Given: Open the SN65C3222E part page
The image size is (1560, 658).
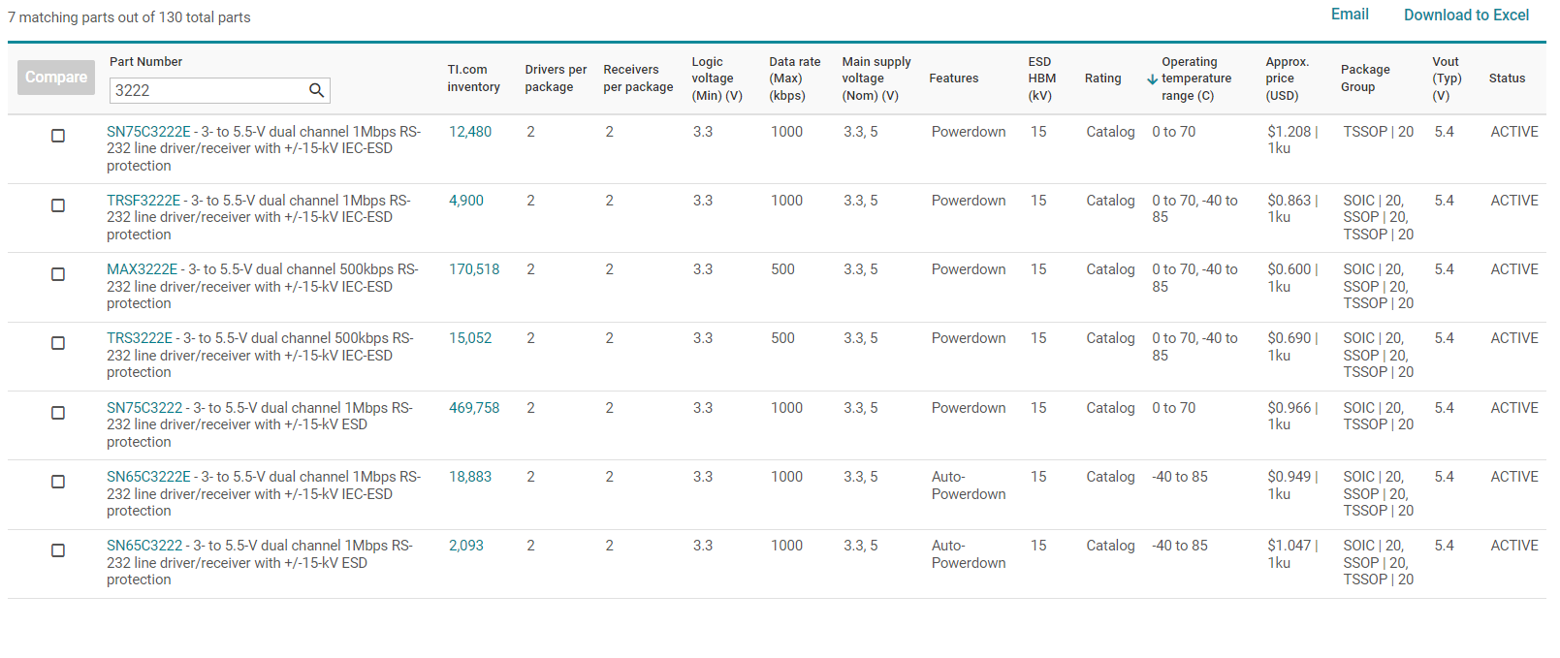Looking at the screenshot, I should tap(148, 477).
